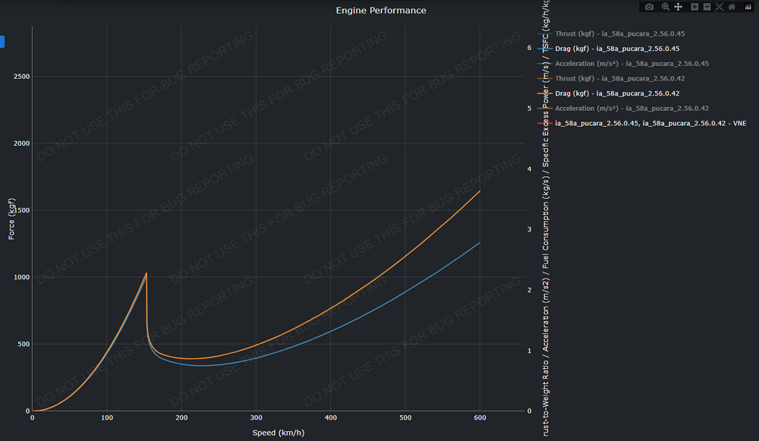This screenshot has height=441, width=759.
Task: Reset axes with the home icon
Action: coord(732,7)
